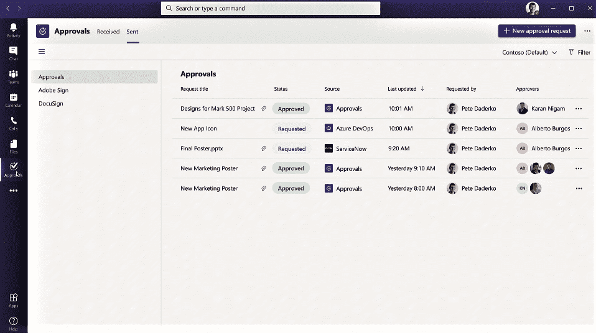The width and height of the screenshot is (596, 333).
Task: Show more apps with sidebar ellipsis
Action: pos(13,191)
